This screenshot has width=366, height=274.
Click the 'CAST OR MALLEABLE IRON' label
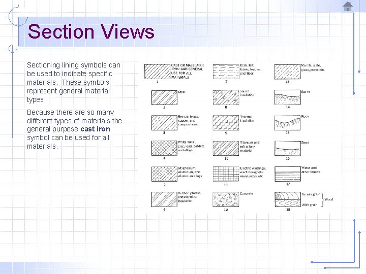point(188,72)
